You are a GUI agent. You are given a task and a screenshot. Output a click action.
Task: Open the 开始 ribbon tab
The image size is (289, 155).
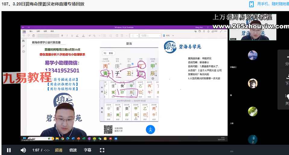(x=24, y=31)
